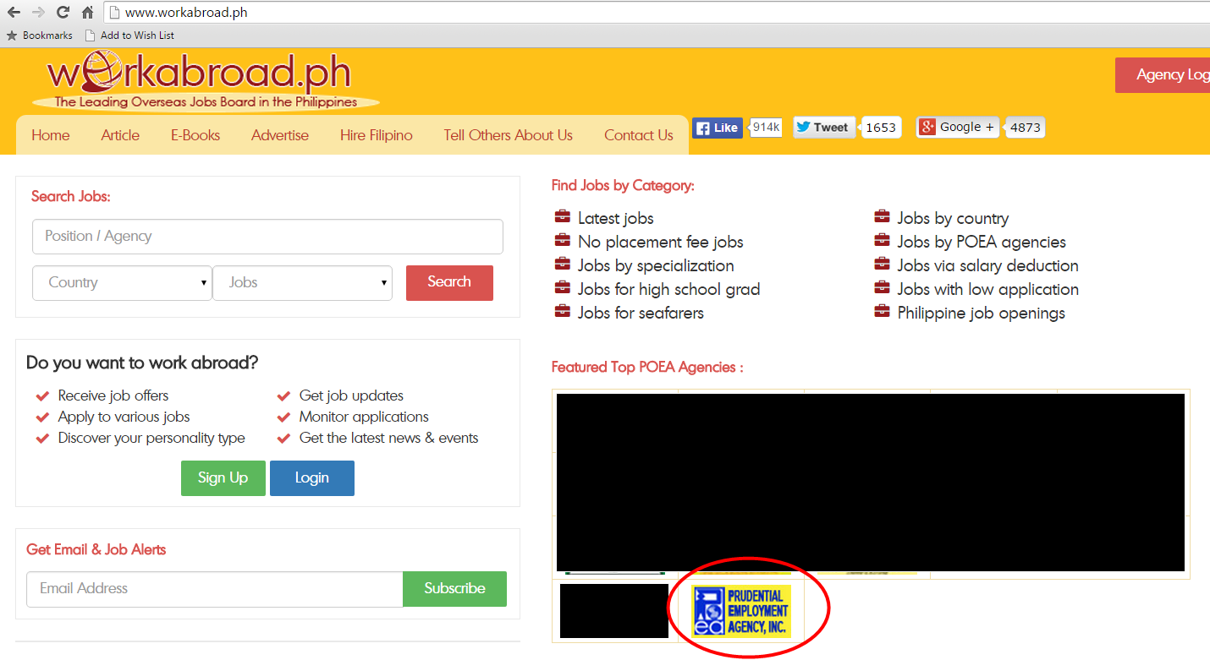Click the 4873 Google plus count
Viewport: 1210px width, 660px height.
pyautogui.click(x=1026, y=128)
